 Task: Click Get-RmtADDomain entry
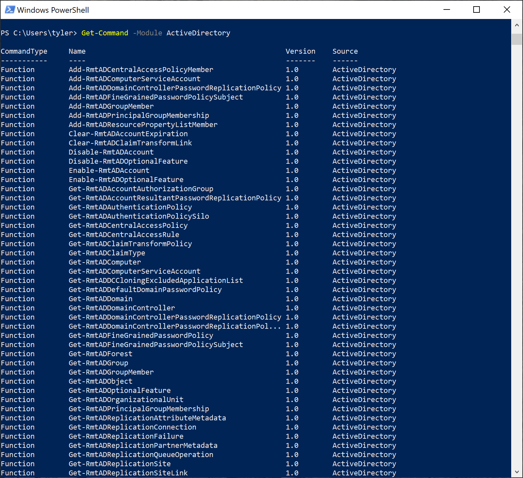pos(100,299)
